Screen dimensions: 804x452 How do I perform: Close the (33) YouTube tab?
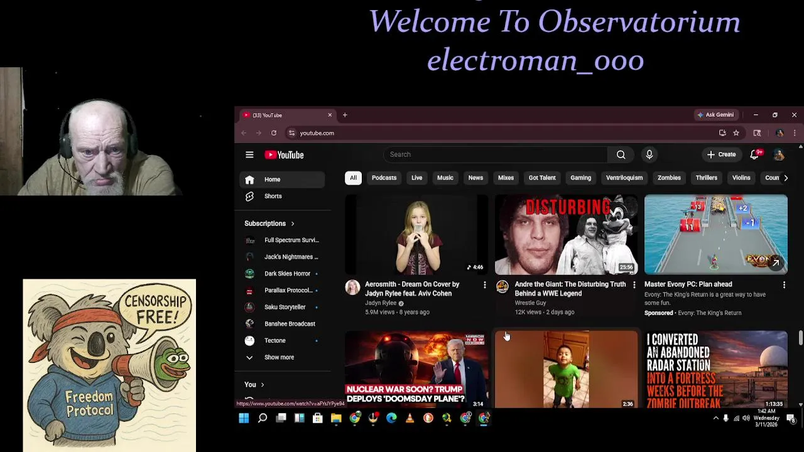(x=330, y=115)
